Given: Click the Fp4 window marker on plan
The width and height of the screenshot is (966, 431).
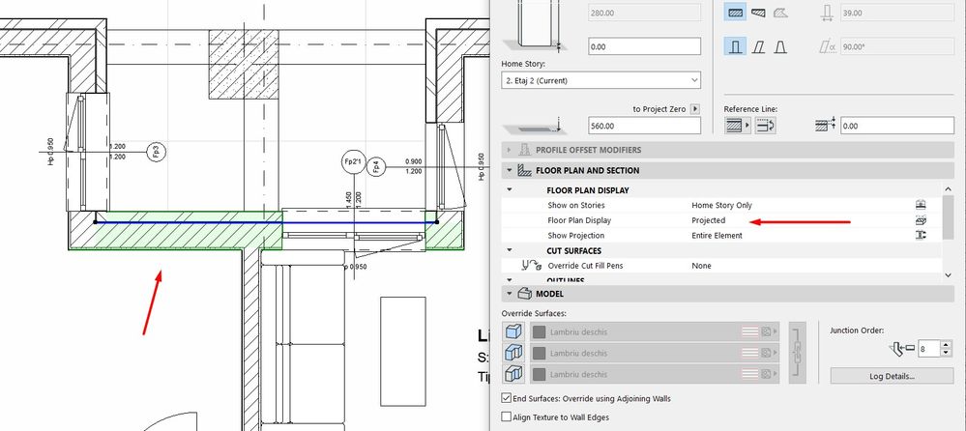Looking at the screenshot, I should pos(376,167).
